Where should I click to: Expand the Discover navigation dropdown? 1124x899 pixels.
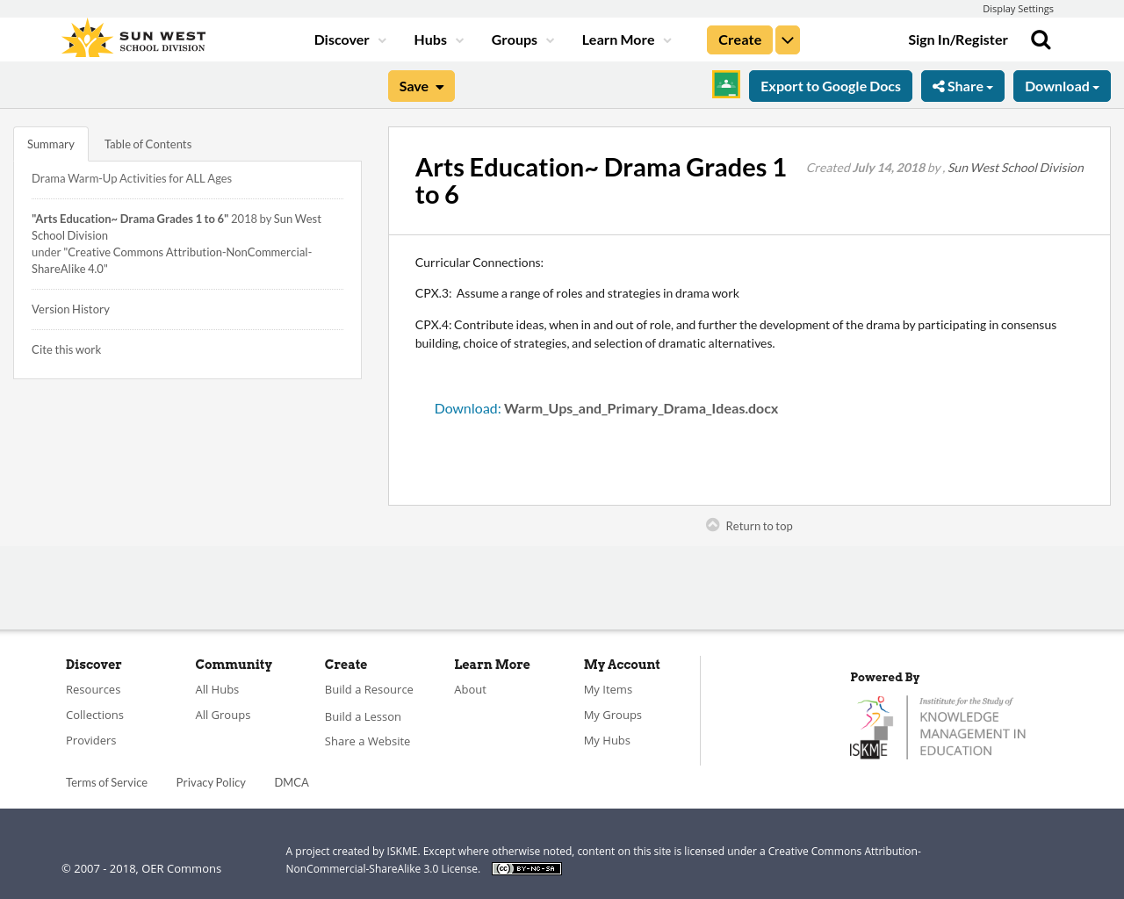tap(381, 39)
